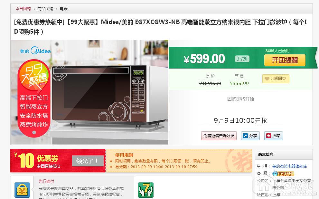The height and width of the screenshot is (199, 319).
Task: Click the 免费短信告诉好友 button
Action: [219, 136]
